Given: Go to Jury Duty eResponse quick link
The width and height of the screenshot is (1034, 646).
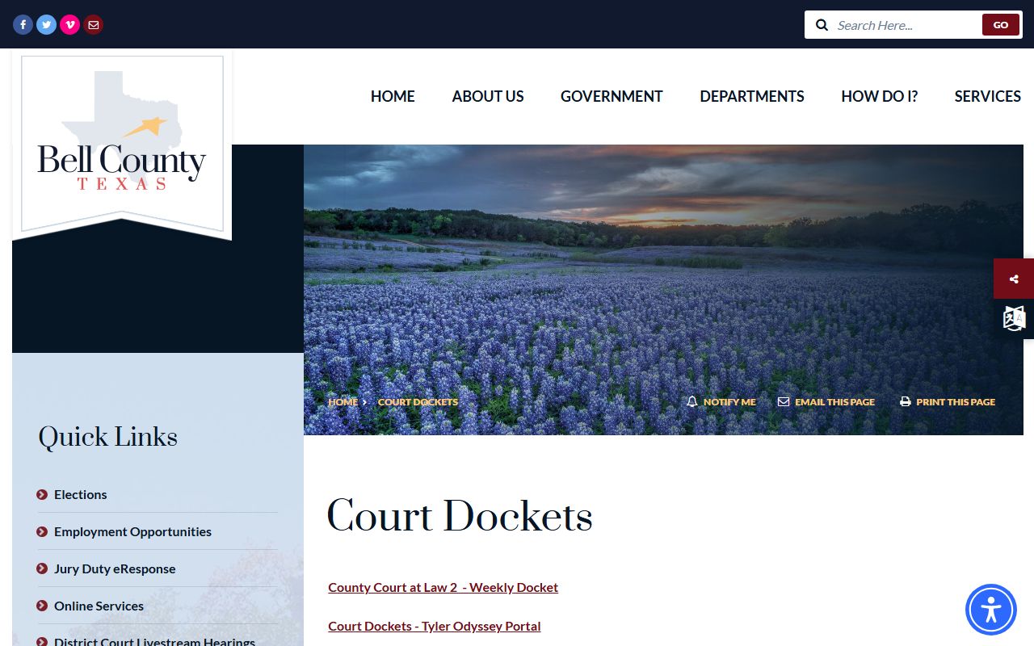Looking at the screenshot, I should (115, 568).
